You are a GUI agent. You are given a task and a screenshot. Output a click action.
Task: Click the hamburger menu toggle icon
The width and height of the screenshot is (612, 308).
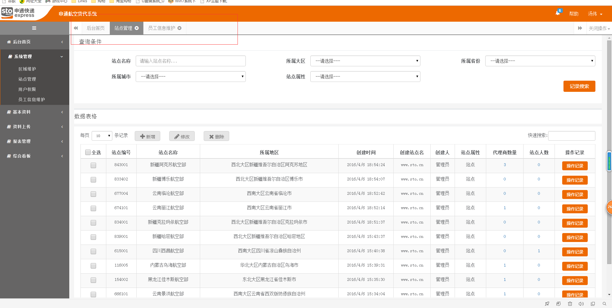pos(34,28)
